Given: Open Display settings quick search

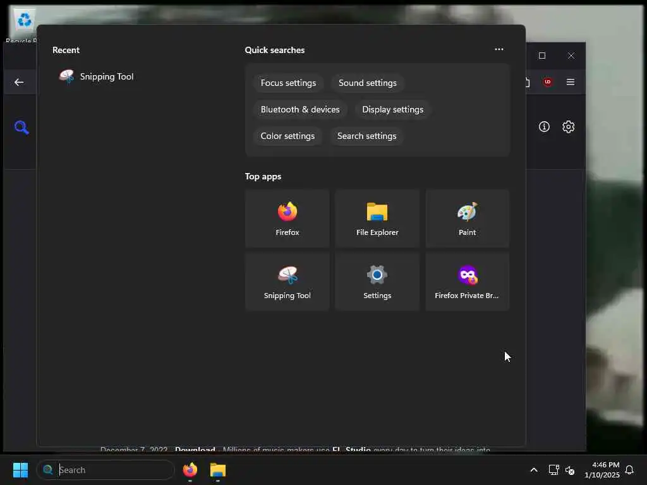Looking at the screenshot, I should [x=392, y=109].
